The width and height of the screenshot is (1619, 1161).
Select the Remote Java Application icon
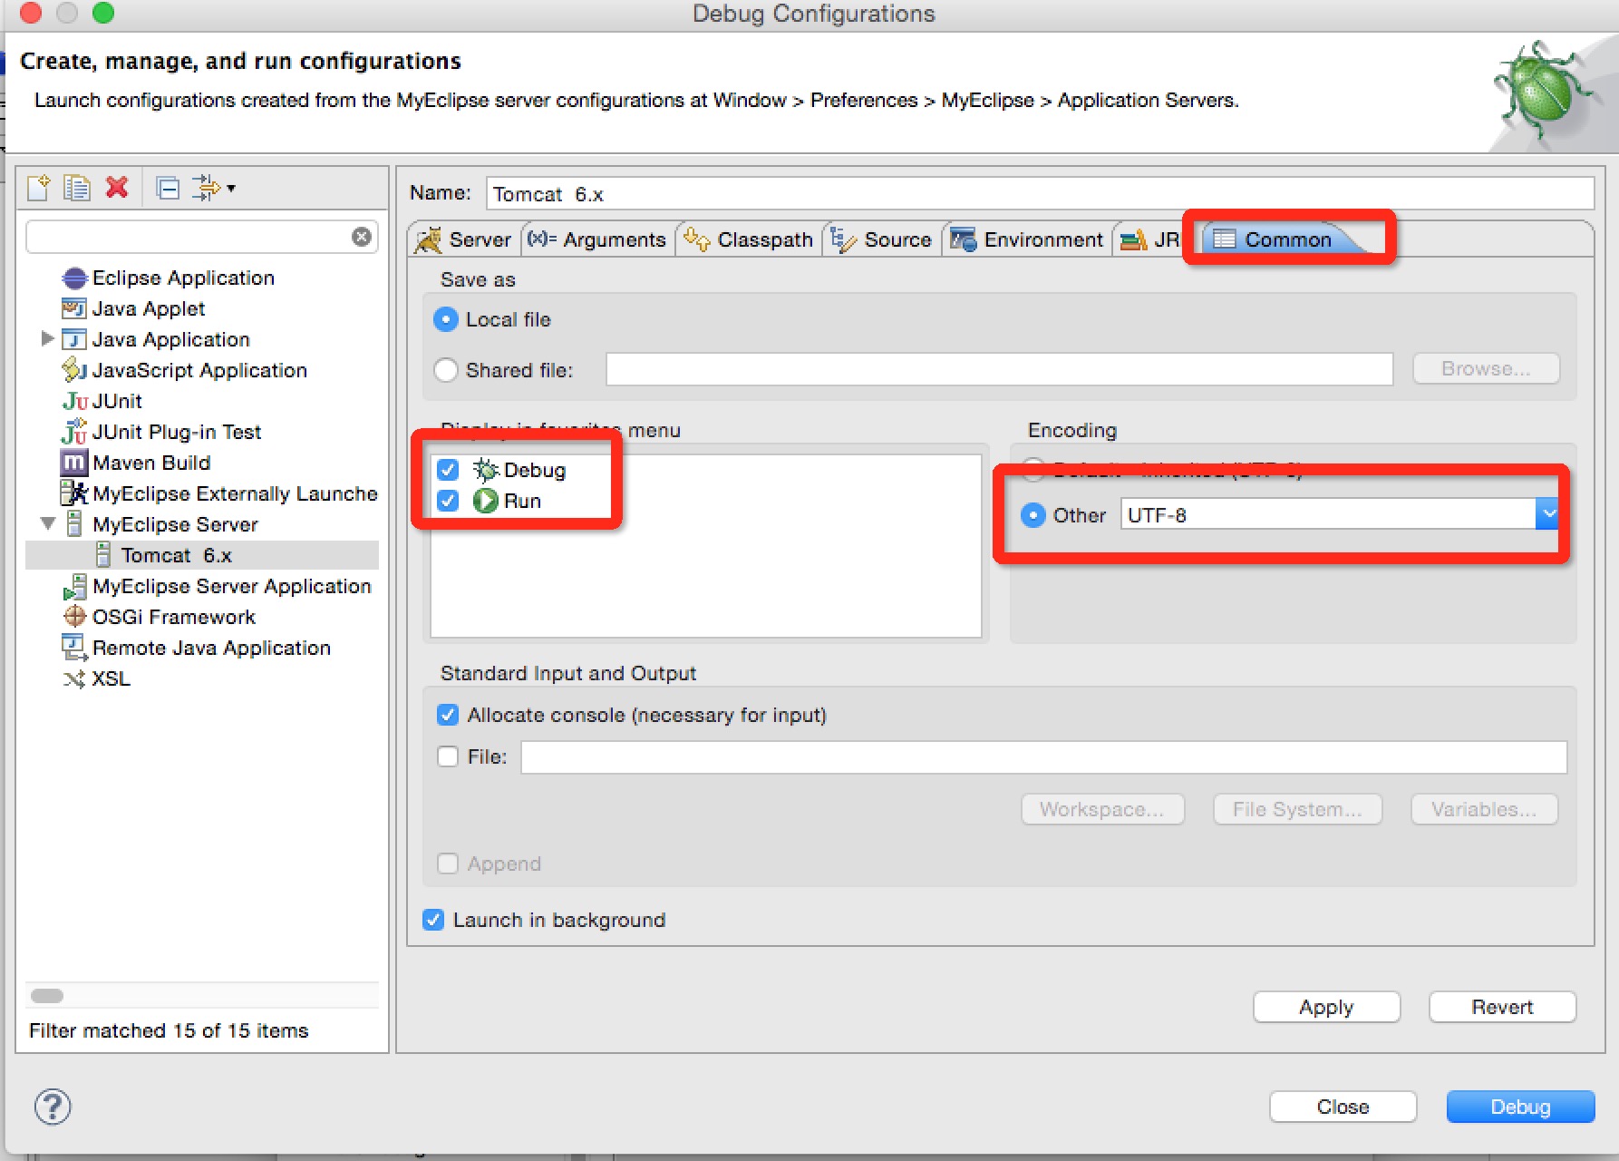point(74,647)
